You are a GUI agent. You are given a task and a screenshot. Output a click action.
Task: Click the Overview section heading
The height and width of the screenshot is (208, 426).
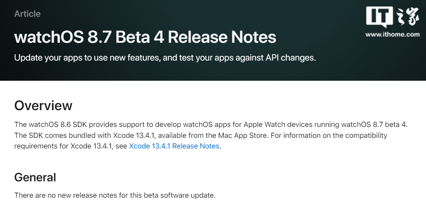point(43,106)
